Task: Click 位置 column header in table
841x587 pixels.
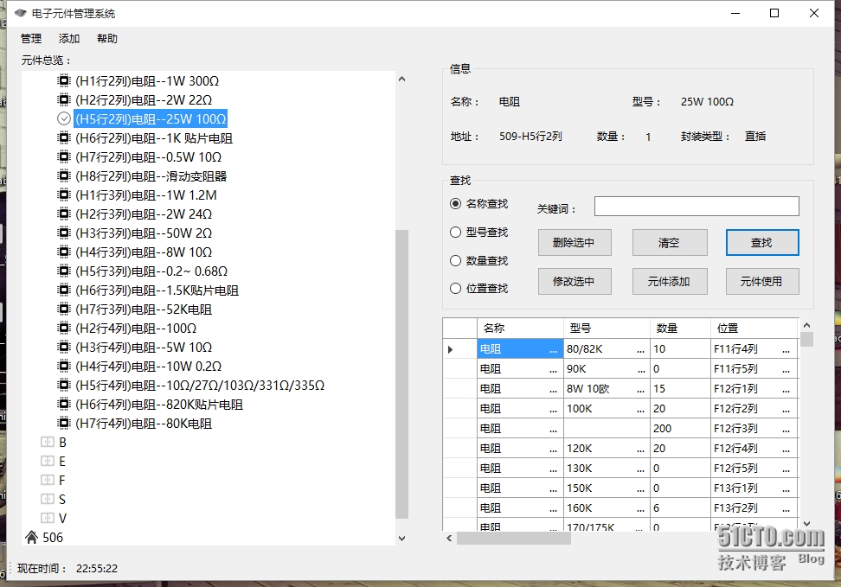Action: (x=754, y=328)
